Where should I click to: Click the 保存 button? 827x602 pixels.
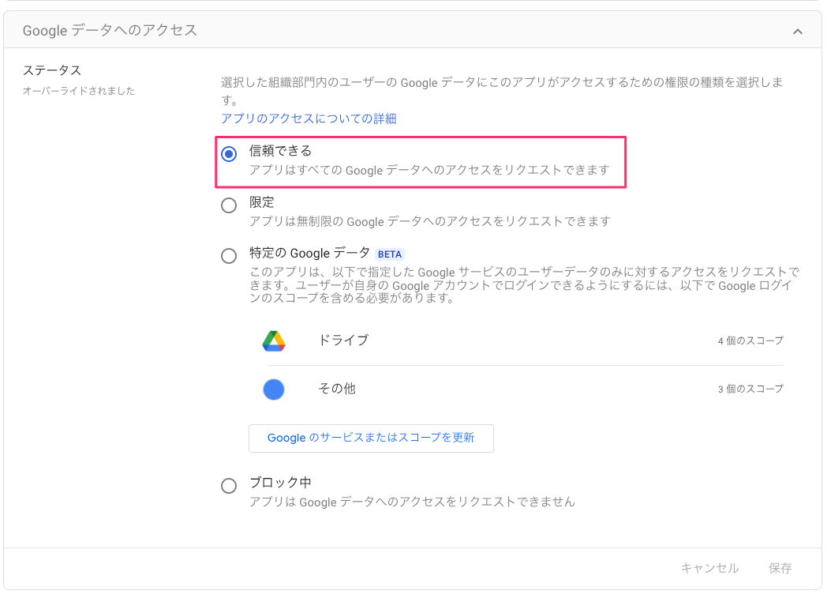tap(780, 568)
